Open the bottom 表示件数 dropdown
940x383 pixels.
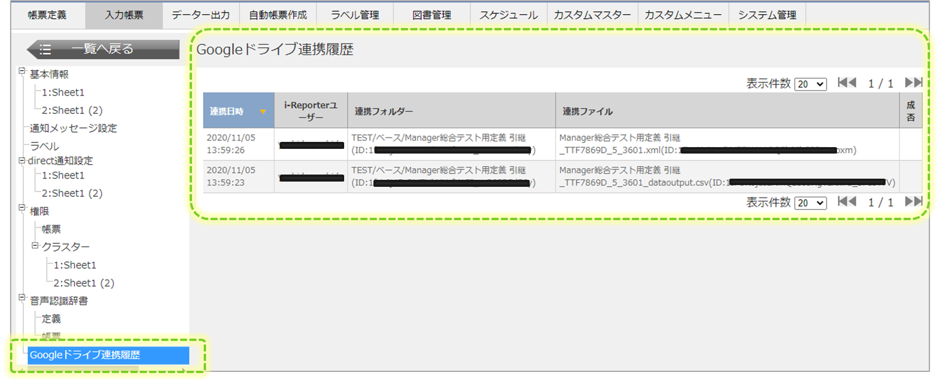coord(810,203)
